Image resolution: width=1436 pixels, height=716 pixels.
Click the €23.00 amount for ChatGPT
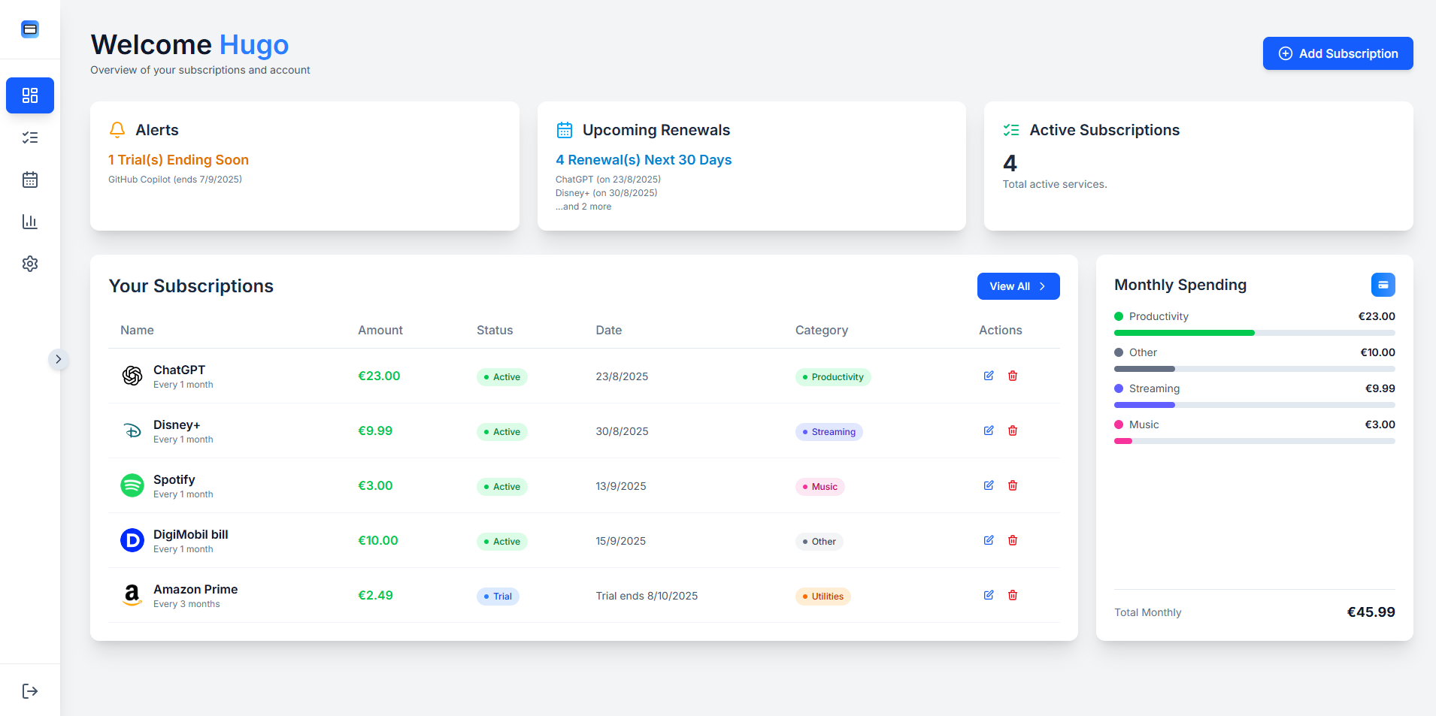379,376
